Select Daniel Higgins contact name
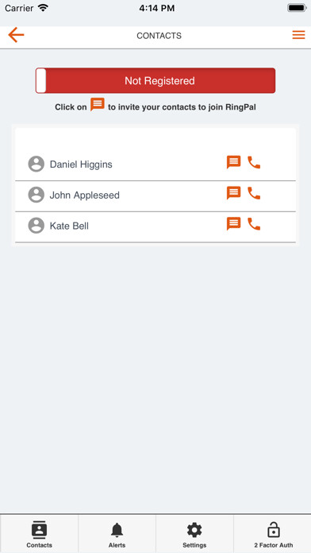The height and width of the screenshot is (553, 311). [x=81, y=164]
